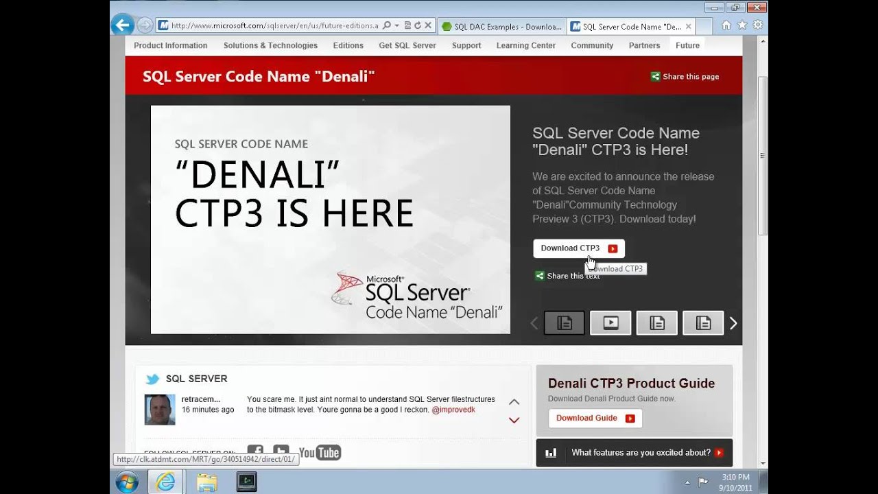This screenshot has height=494, width=878.
Task: Click the URL address field
Action: [x=274, y=26]
